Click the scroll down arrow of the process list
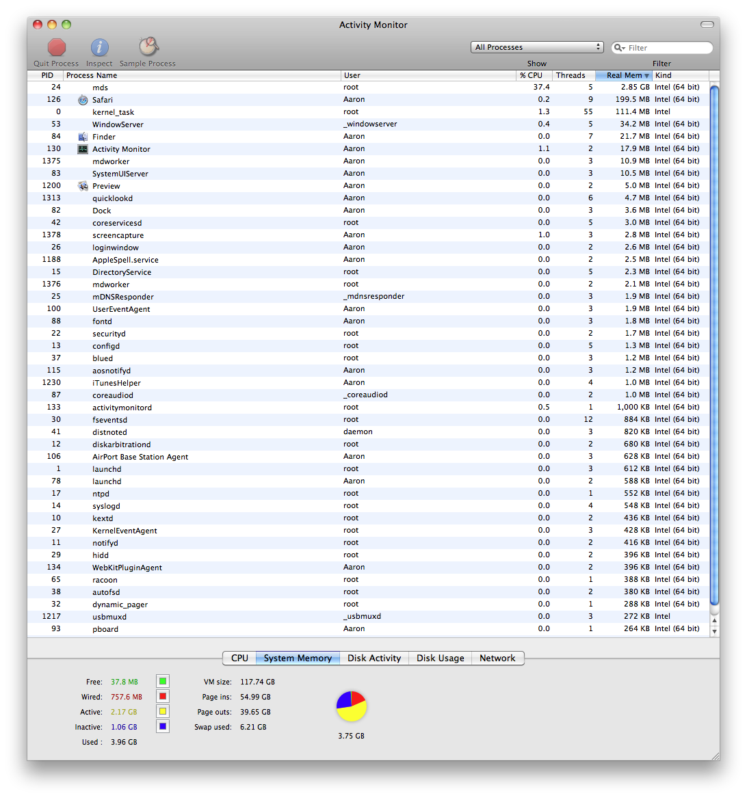 coord(714,631)
